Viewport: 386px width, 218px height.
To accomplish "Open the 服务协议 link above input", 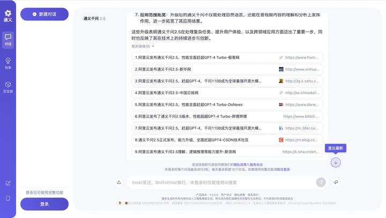I will point(256,164).
